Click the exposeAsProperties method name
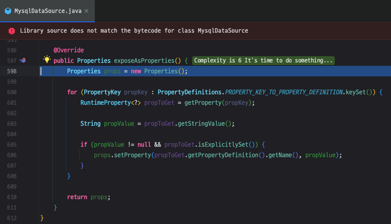The image size is (391, 224). [144, 61]
